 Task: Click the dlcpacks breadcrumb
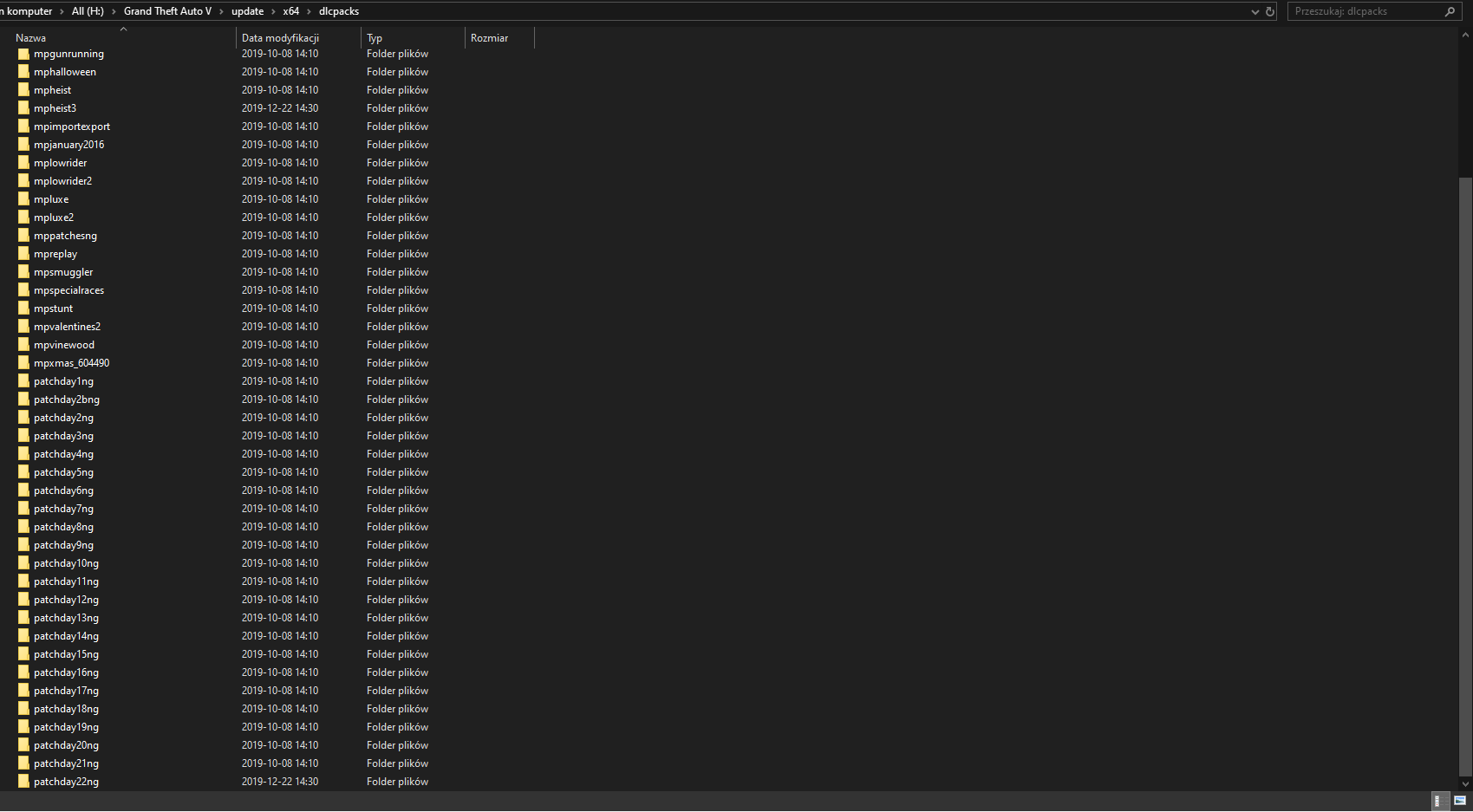339,11
